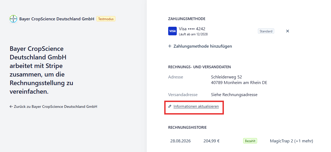Click the Bezahlt status badge
331x152 pixels.
click(x=250, y=141)
